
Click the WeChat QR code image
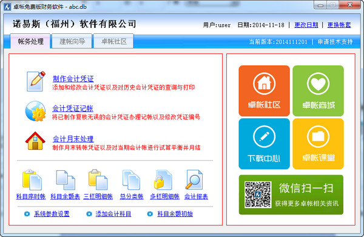click(258, 195)
